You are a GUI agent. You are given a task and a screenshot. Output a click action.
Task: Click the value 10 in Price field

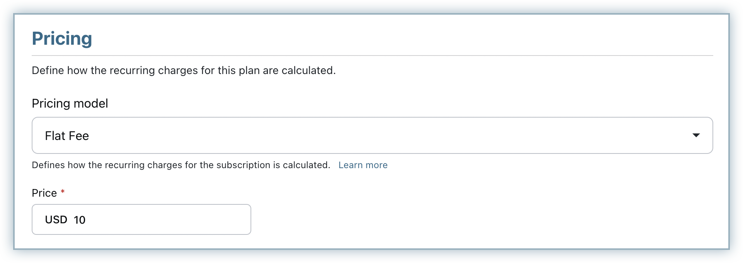(x=80, y=220)
